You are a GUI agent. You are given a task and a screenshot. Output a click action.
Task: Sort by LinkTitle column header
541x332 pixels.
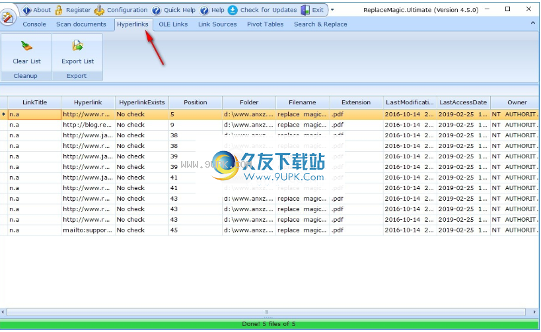(34, 102)
